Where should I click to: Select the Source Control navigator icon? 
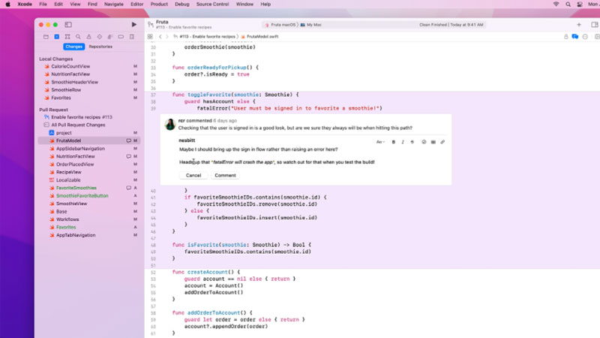[x=57, y=37]
